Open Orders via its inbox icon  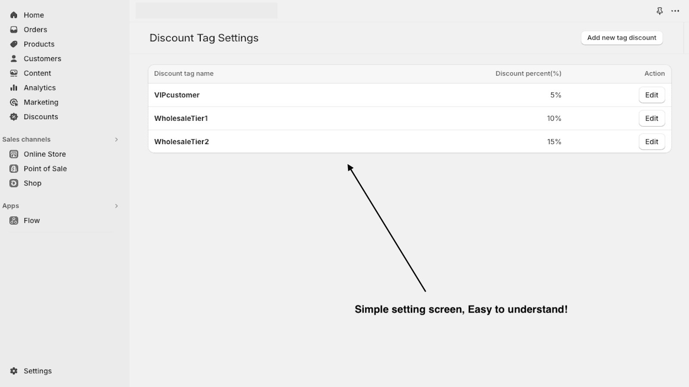click(14, 30)
